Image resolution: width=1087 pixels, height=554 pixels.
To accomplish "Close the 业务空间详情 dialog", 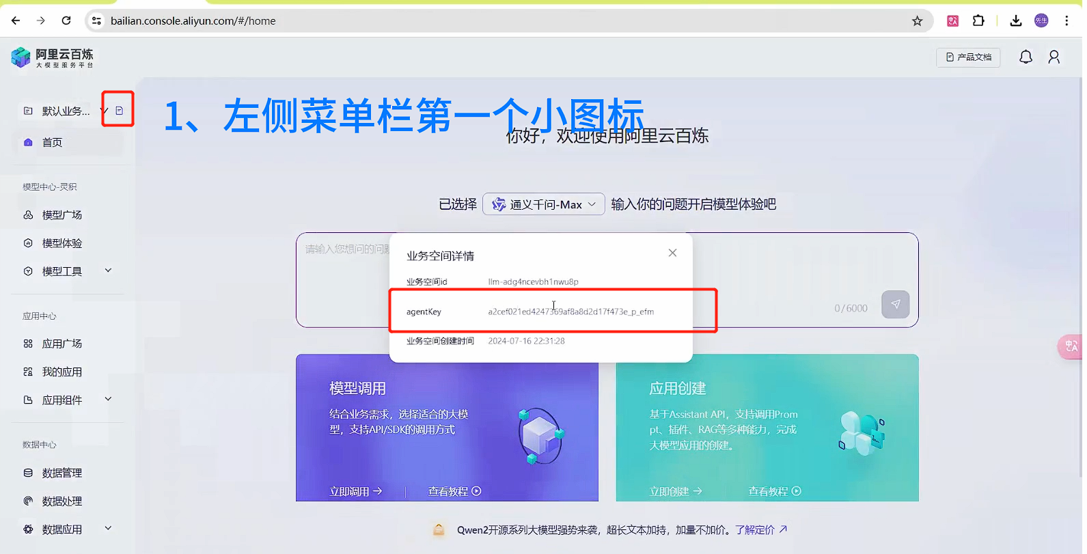I will coord(672,253).
